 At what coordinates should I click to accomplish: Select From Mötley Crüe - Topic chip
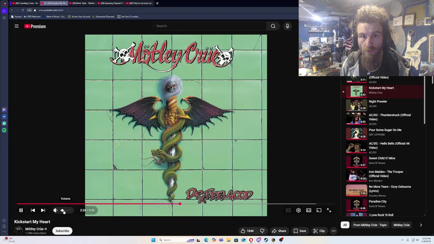tap(370, 225)
